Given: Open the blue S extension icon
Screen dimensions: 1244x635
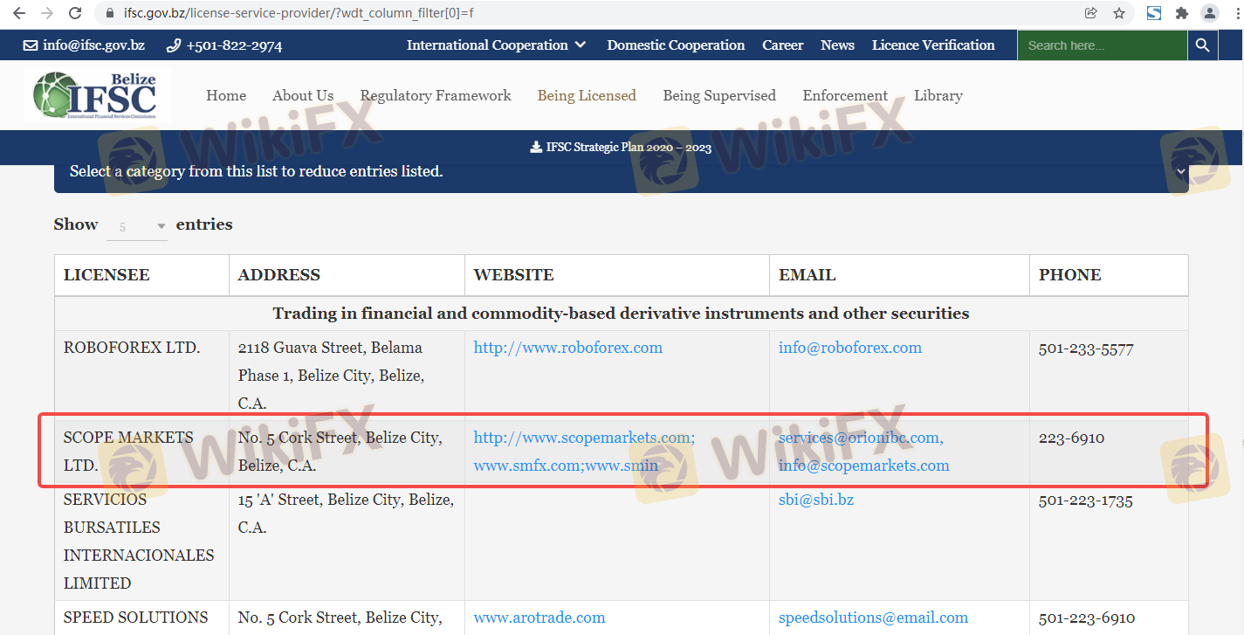Looking at the screenshot, I should (x=1154, y=13).
